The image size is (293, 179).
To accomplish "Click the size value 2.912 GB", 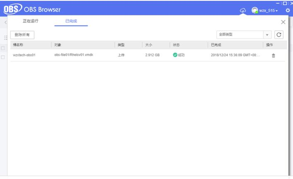I will point(153,55).
